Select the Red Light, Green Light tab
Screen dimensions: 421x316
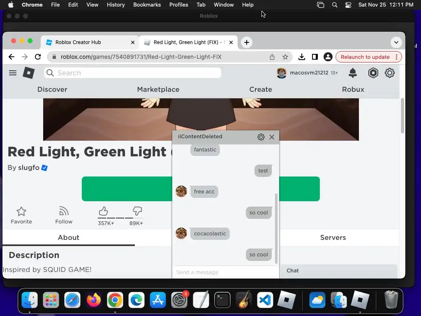coord(188,42)
